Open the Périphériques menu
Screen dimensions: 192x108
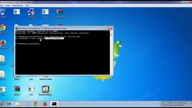click(18, 6)
